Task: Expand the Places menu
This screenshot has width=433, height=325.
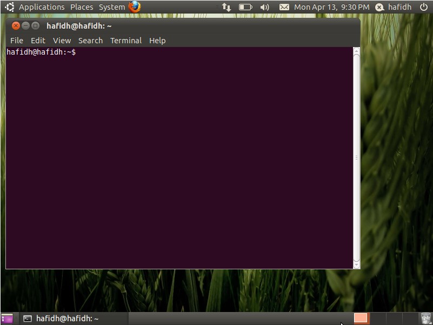Action: [x=82, y=7]
